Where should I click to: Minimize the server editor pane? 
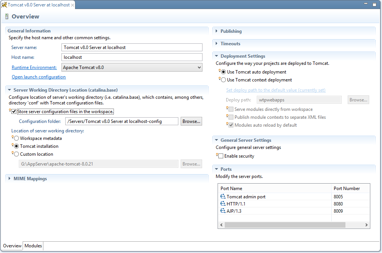[366, 4]
